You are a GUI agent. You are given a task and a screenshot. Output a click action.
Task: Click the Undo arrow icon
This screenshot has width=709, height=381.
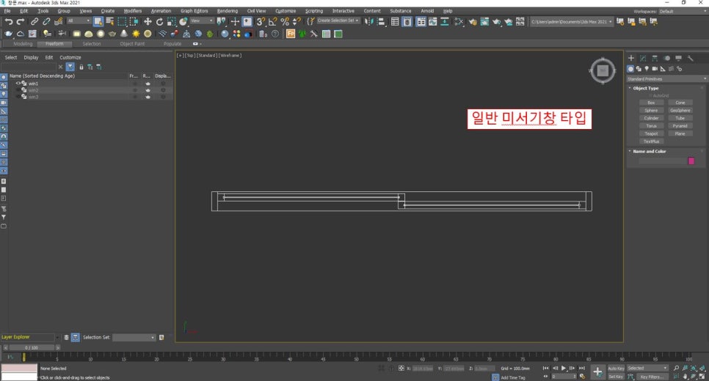(9, 21)
